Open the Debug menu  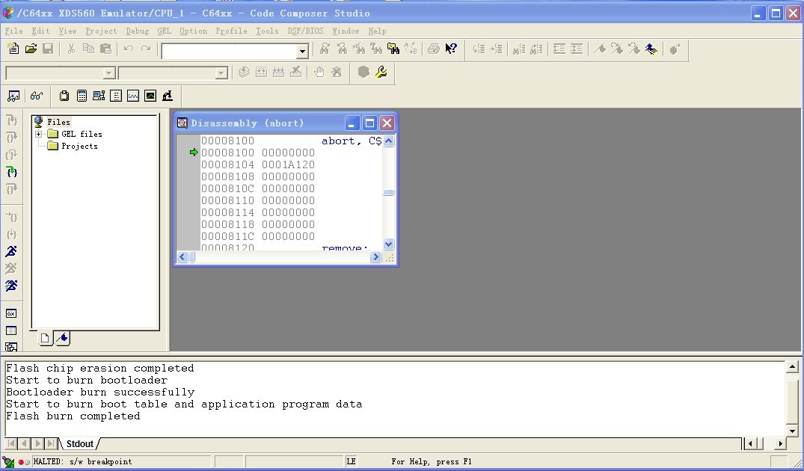(x=138, y=31)
